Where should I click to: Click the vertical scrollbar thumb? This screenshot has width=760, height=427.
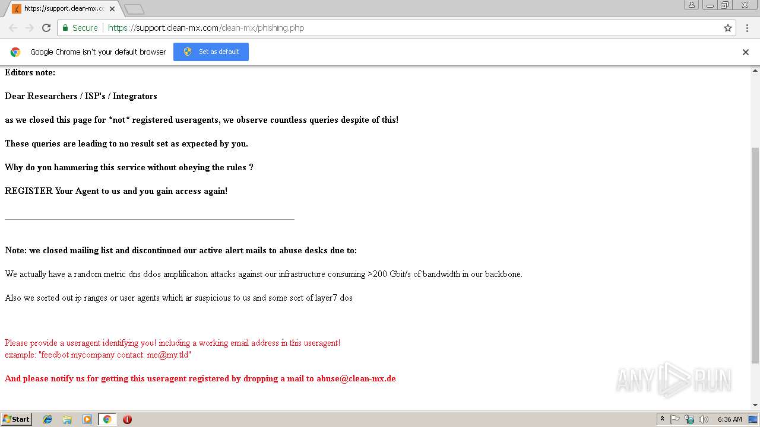(x=755, y=255)
